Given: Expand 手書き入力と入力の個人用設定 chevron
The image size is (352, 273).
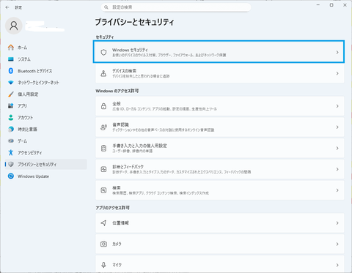Looking at the screenshot, I should coord(337,149).
